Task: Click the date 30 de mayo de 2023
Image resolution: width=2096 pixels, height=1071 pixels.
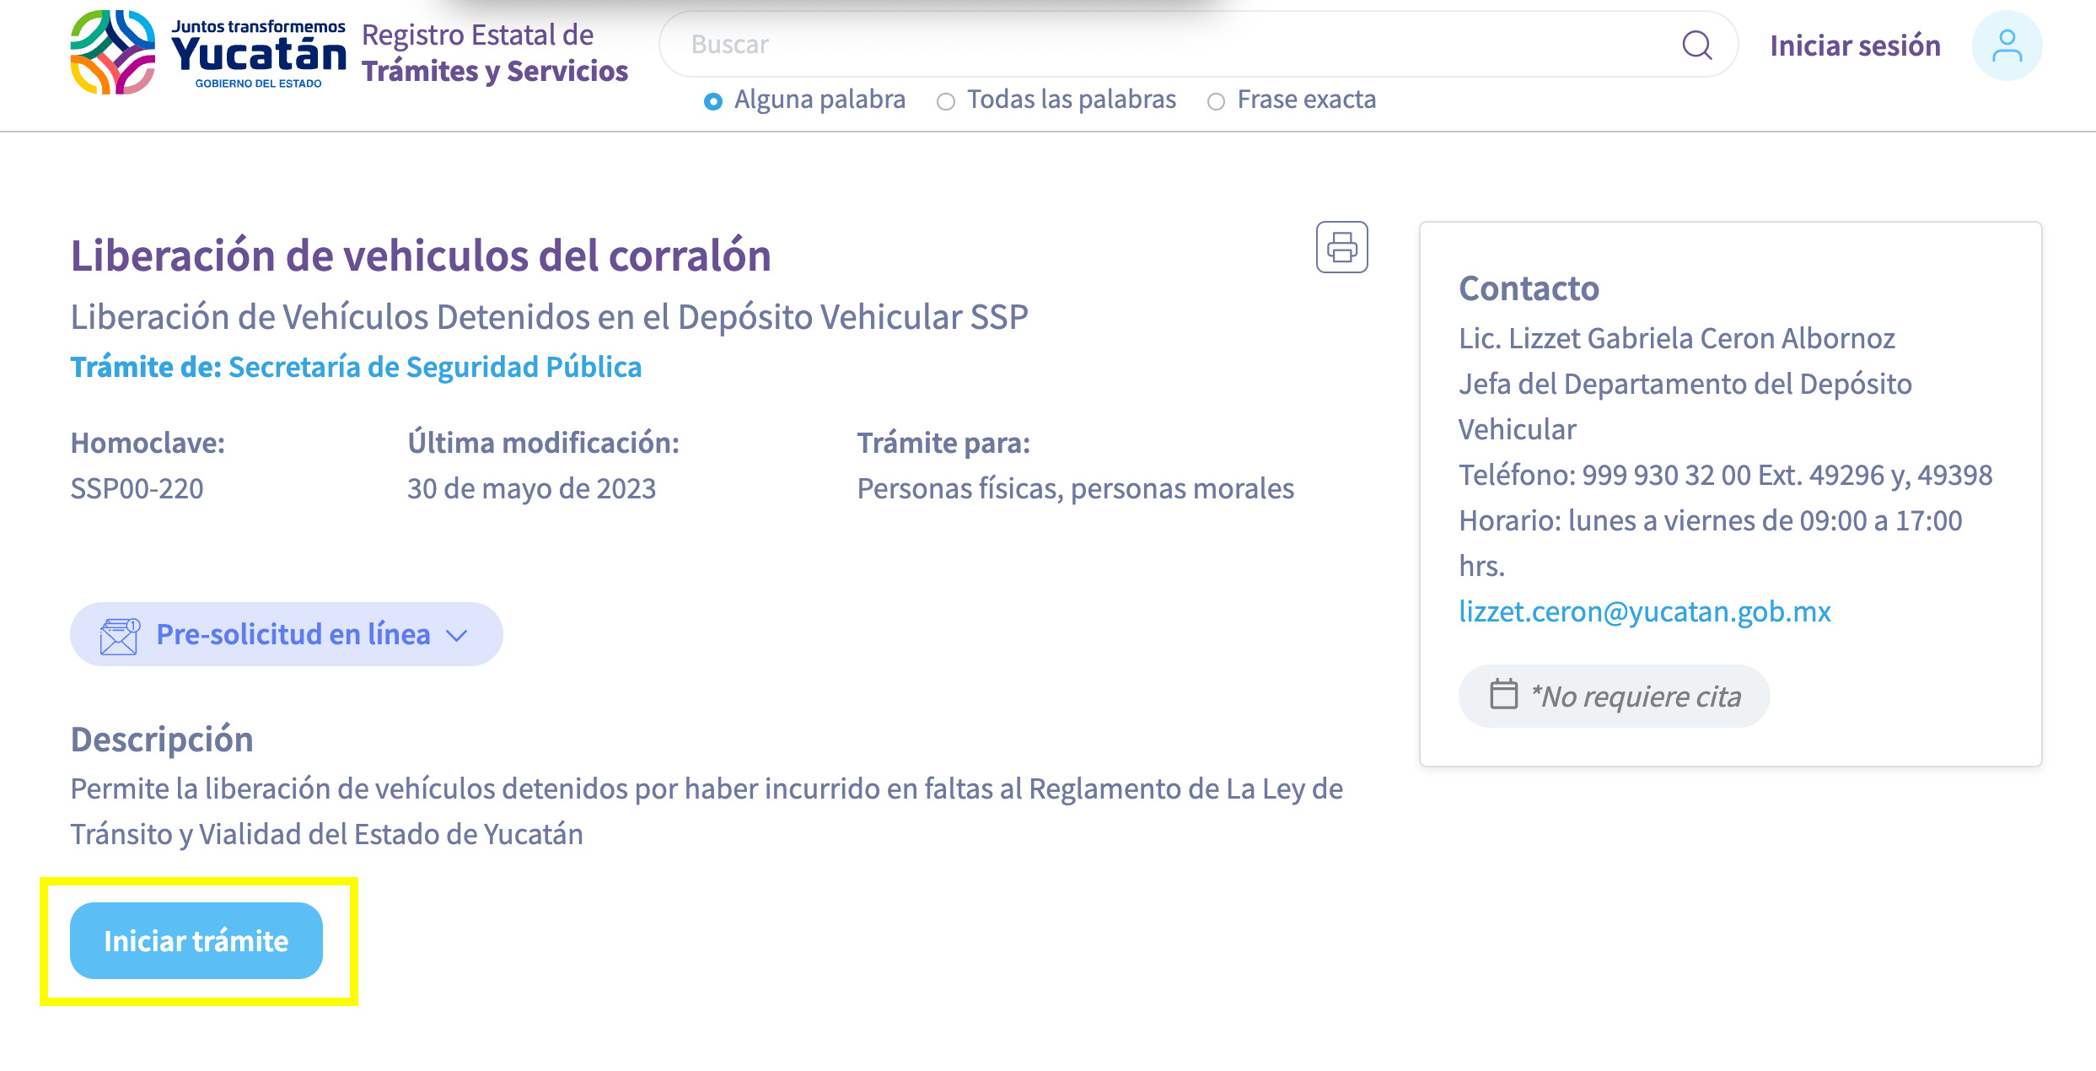Action: coord(532,488)
